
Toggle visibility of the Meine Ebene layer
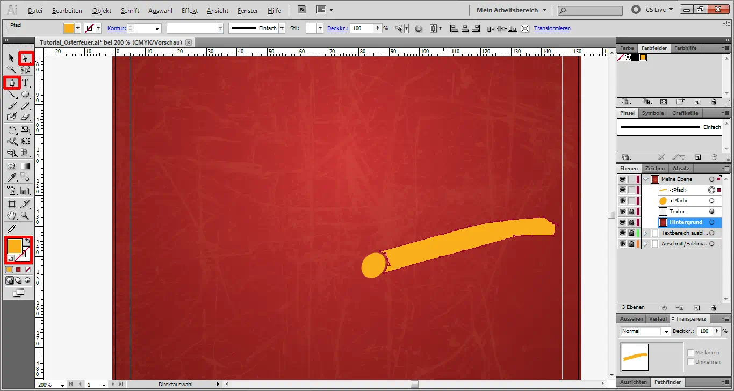coord(622,179)
